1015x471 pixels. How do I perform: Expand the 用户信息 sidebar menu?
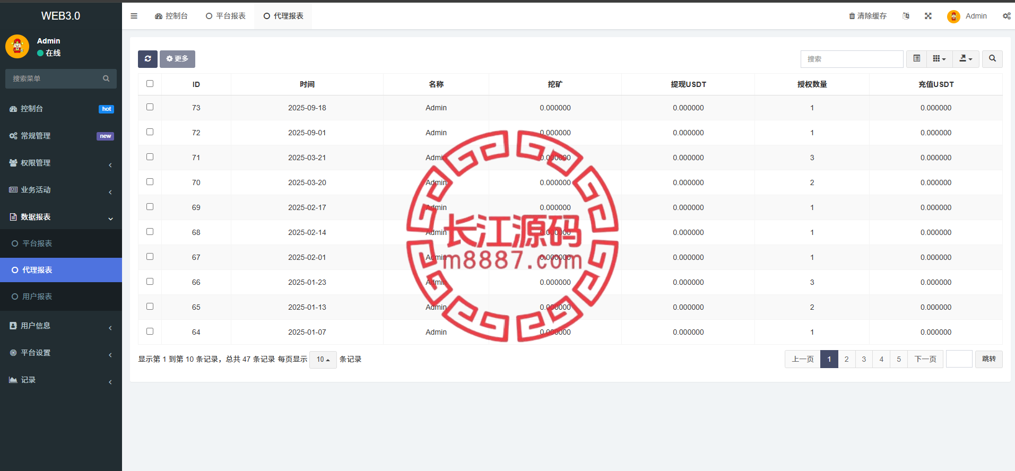coord(61,326)
